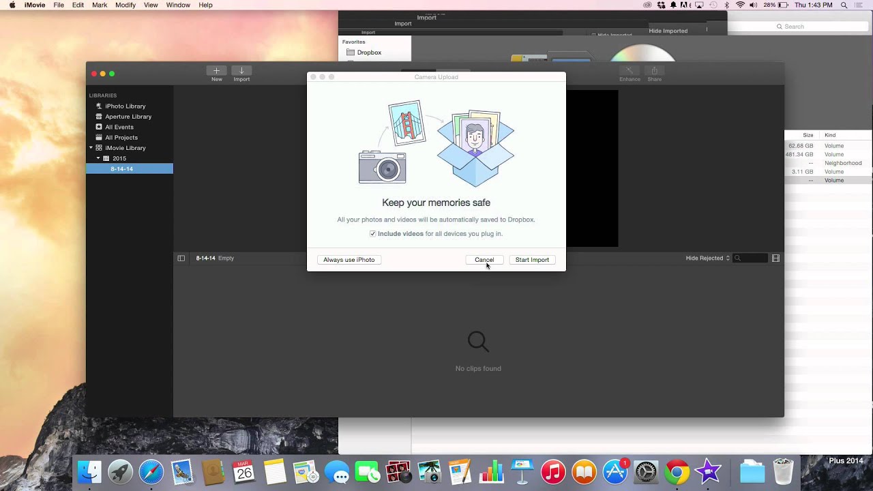Open the Trash in the dock
This screenshot has width=873, height=491.
coord(784,472)
